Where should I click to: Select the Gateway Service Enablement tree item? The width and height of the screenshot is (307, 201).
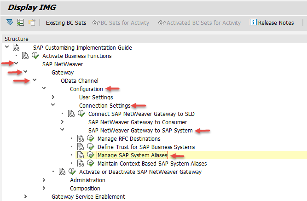[x=88, y=197]
